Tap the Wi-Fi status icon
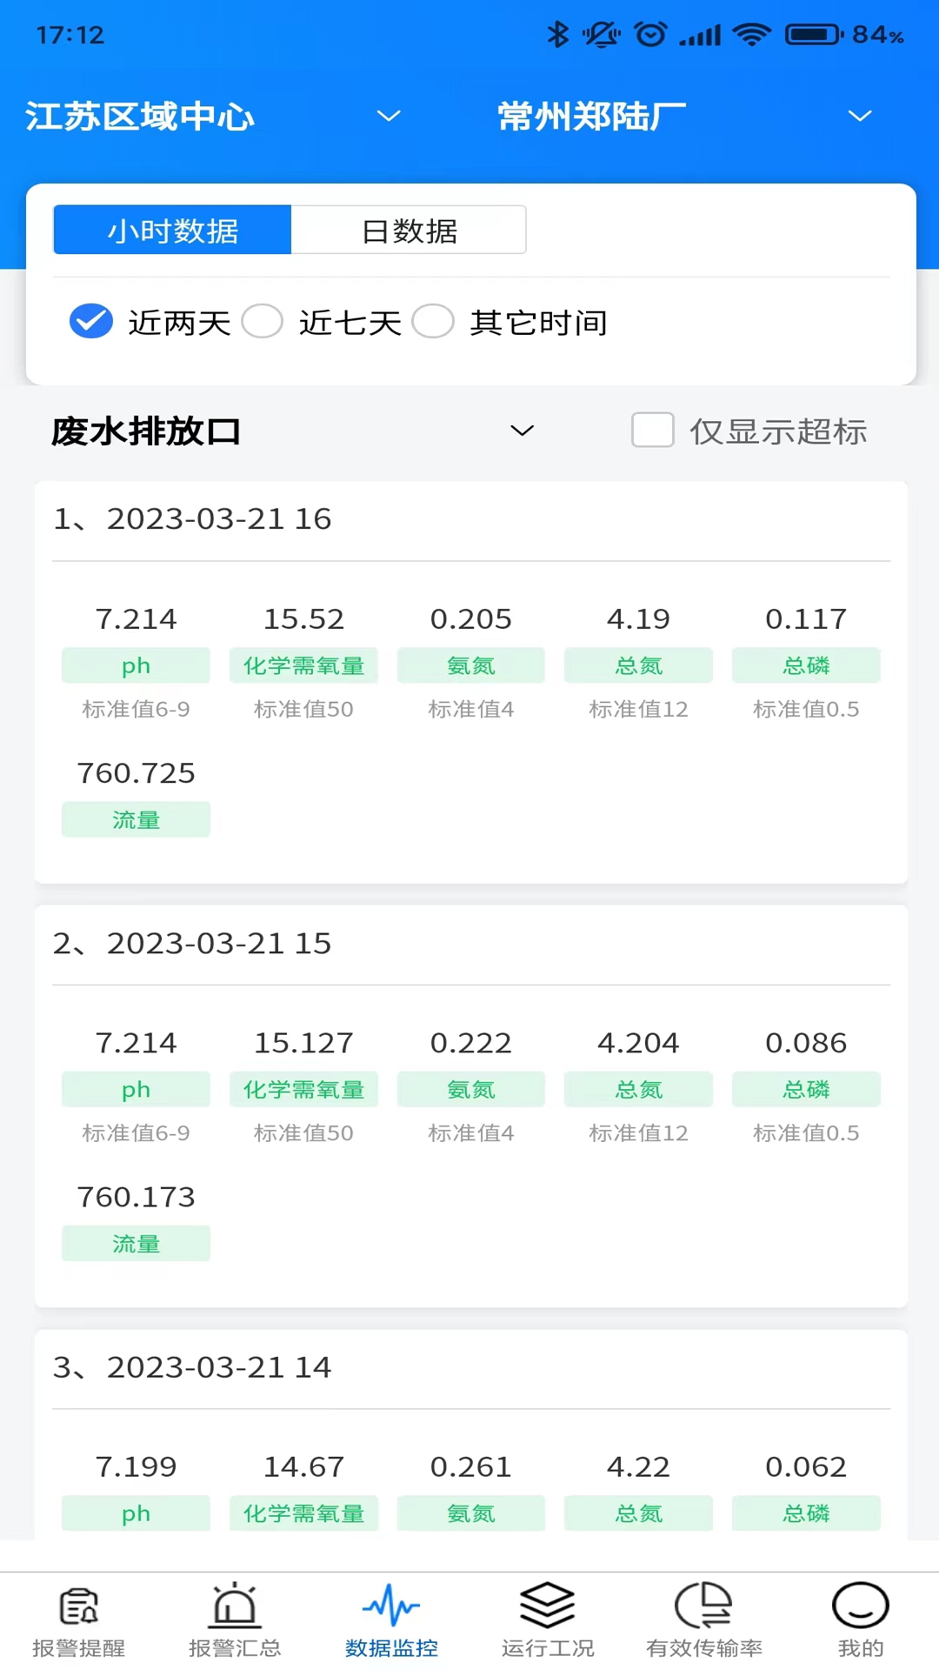 click(x=752, y=35)
